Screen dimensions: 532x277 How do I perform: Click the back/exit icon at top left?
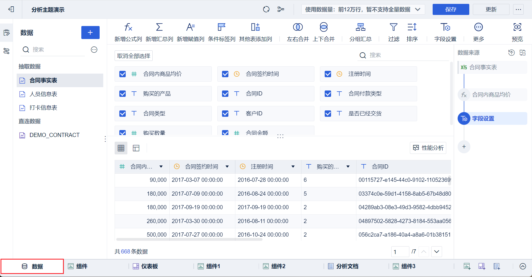click(11, 9)
